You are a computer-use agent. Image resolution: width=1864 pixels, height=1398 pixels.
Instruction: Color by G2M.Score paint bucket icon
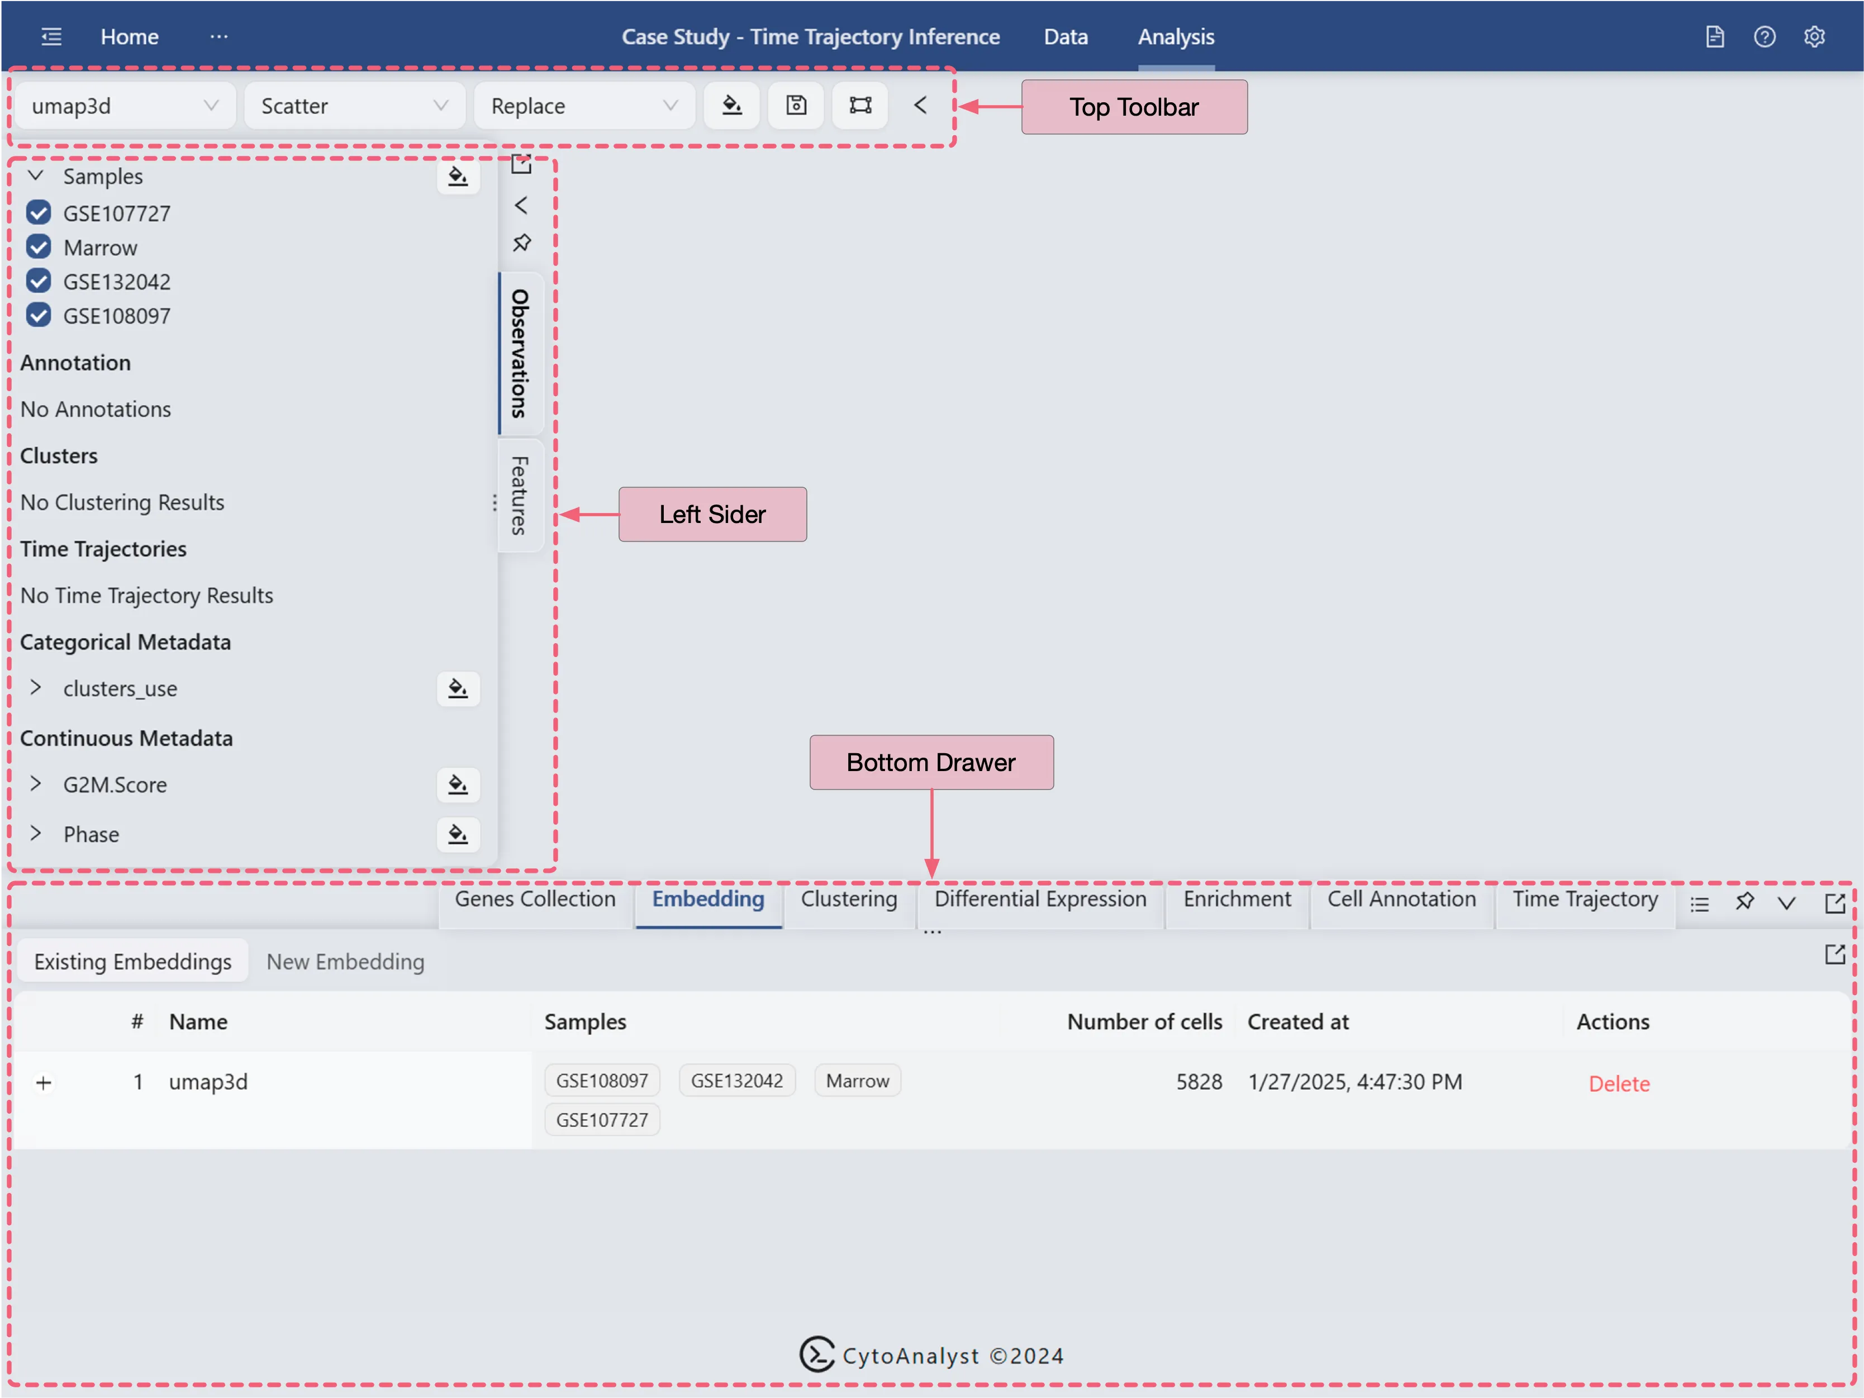(458, 784)
